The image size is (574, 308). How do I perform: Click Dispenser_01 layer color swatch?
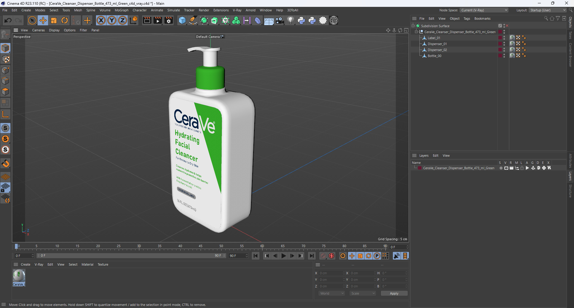(500, 44)
